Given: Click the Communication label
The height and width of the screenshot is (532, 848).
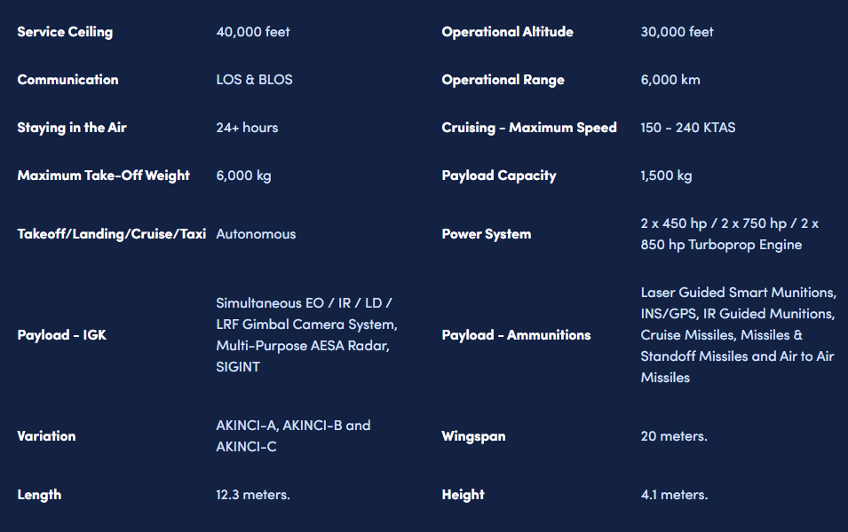Looking at the screenshot, I should tap(67, 80).
